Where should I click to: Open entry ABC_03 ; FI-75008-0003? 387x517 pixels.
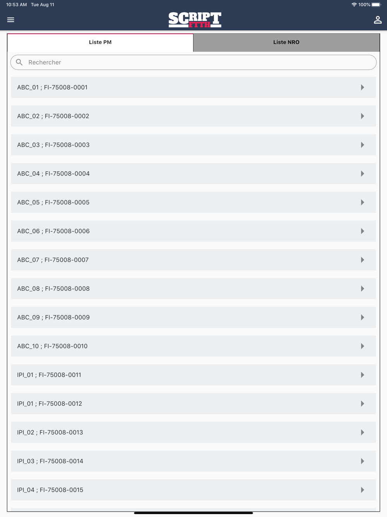click(193, 145)
